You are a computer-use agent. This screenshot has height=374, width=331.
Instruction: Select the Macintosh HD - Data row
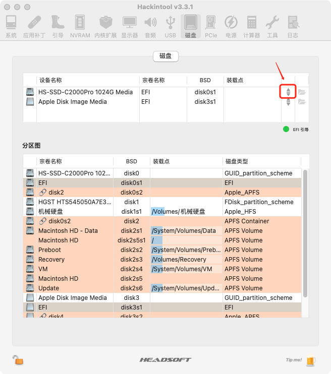click(162, 231)
